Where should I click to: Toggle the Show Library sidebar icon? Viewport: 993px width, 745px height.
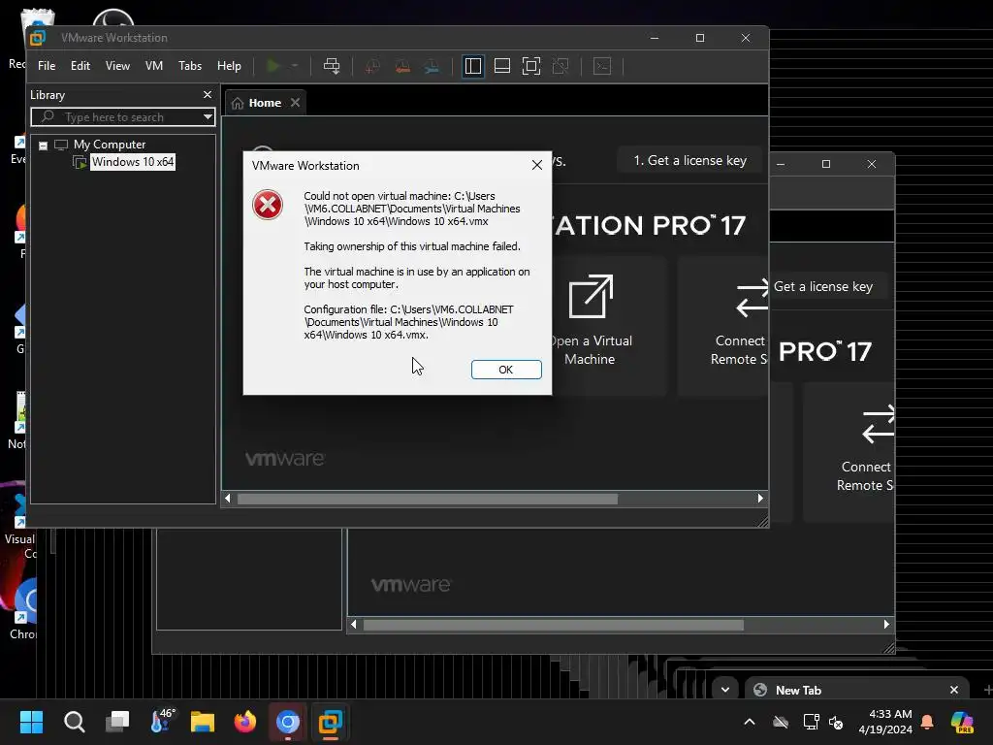click(473, 66)
